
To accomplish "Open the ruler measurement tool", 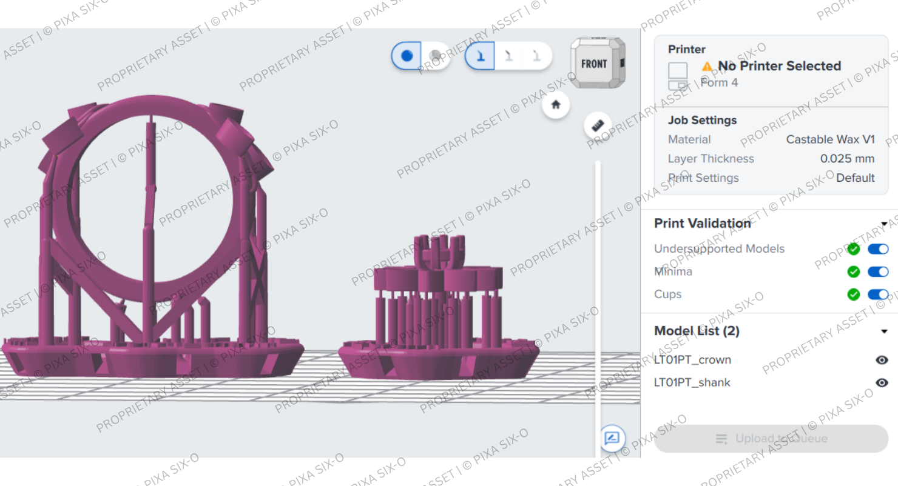I will click(598, 125).
